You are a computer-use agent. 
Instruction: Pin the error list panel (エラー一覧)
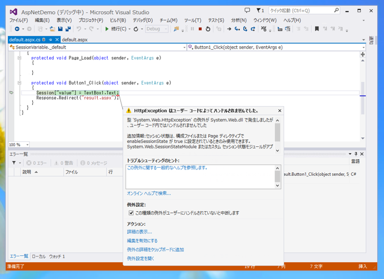(356, 154)
